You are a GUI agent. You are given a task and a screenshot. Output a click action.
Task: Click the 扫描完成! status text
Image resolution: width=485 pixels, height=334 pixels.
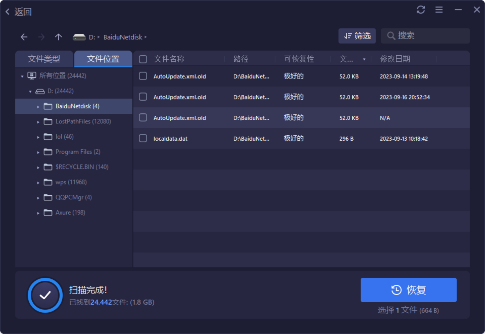pyautogui.click(x=88, y=290)
